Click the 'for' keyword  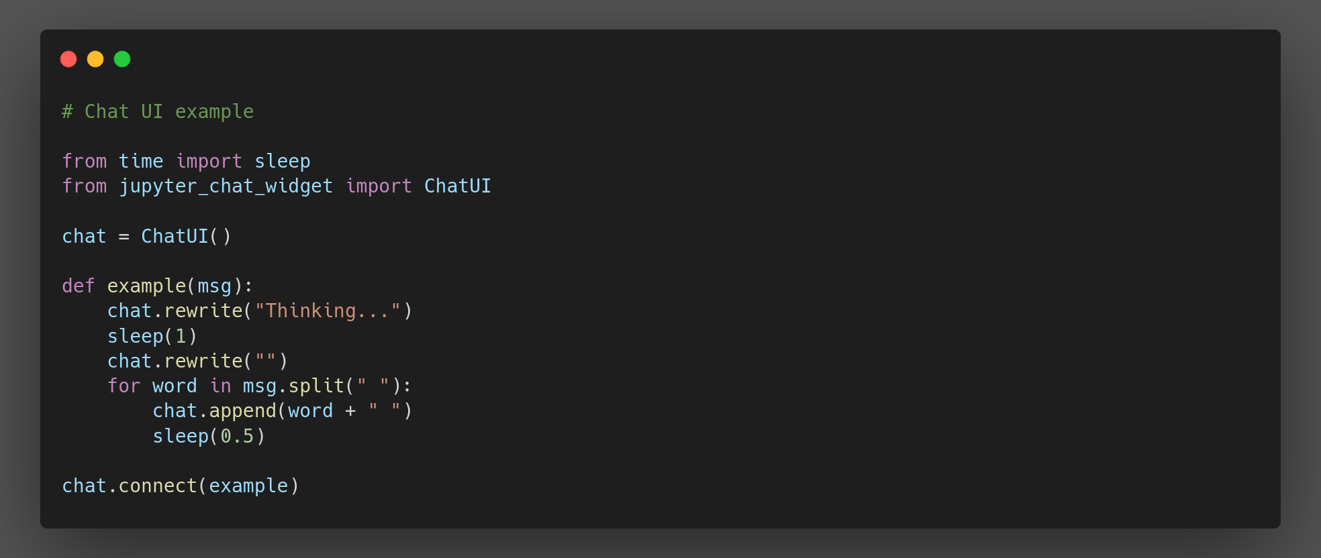coord(124,386)
